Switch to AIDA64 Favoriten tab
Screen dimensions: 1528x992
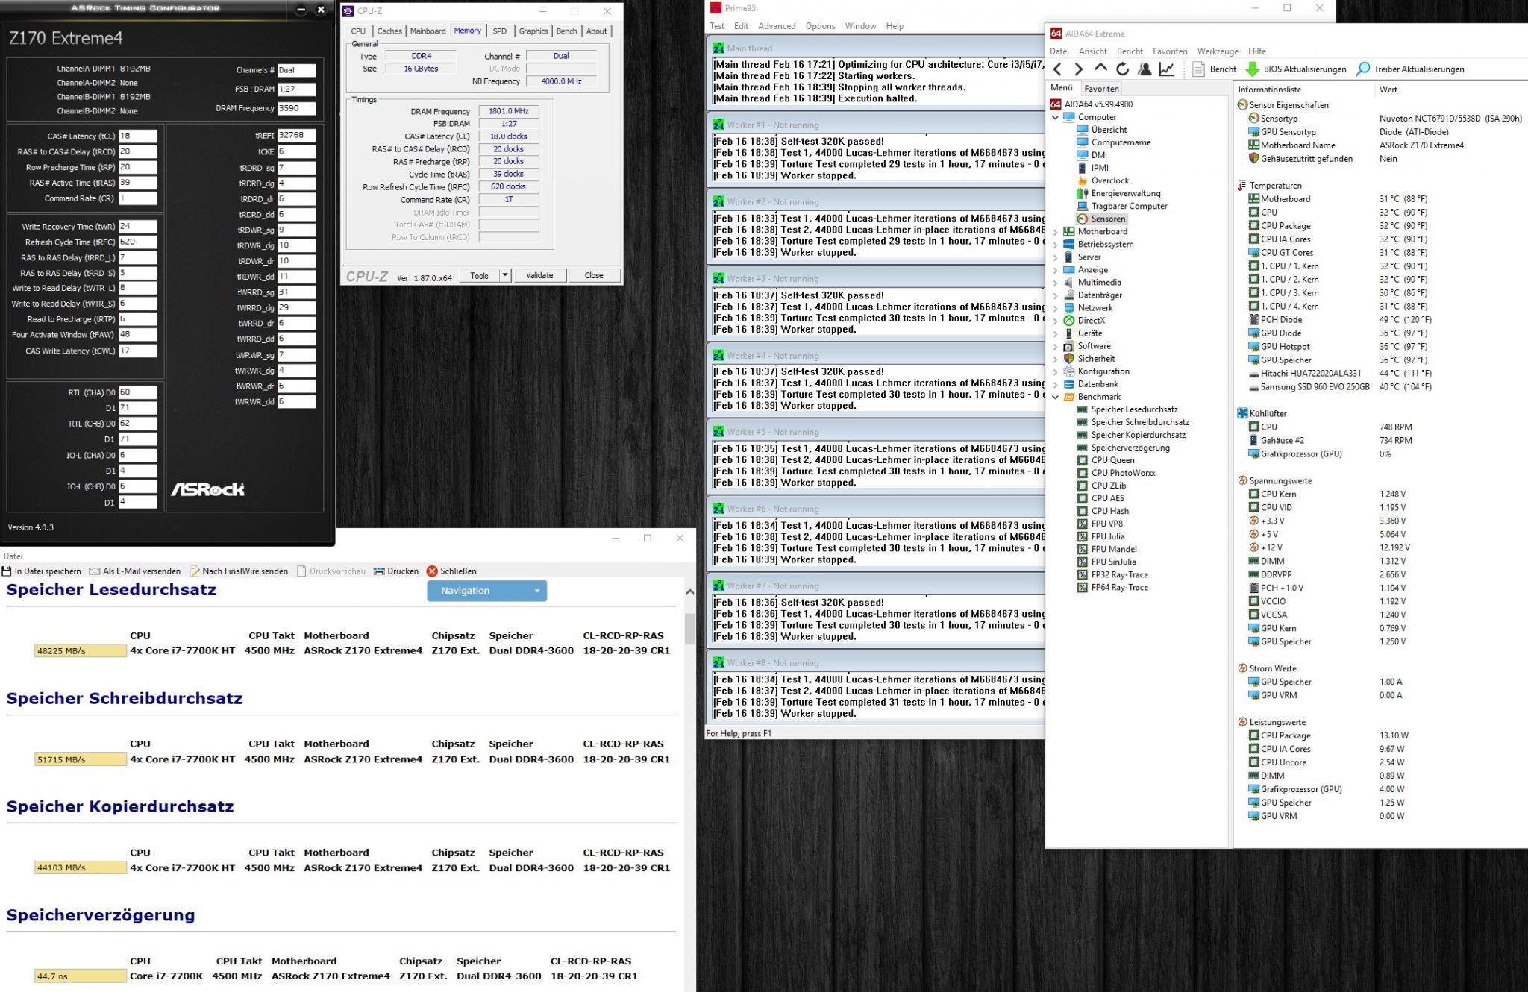(x=1101, y=89)
